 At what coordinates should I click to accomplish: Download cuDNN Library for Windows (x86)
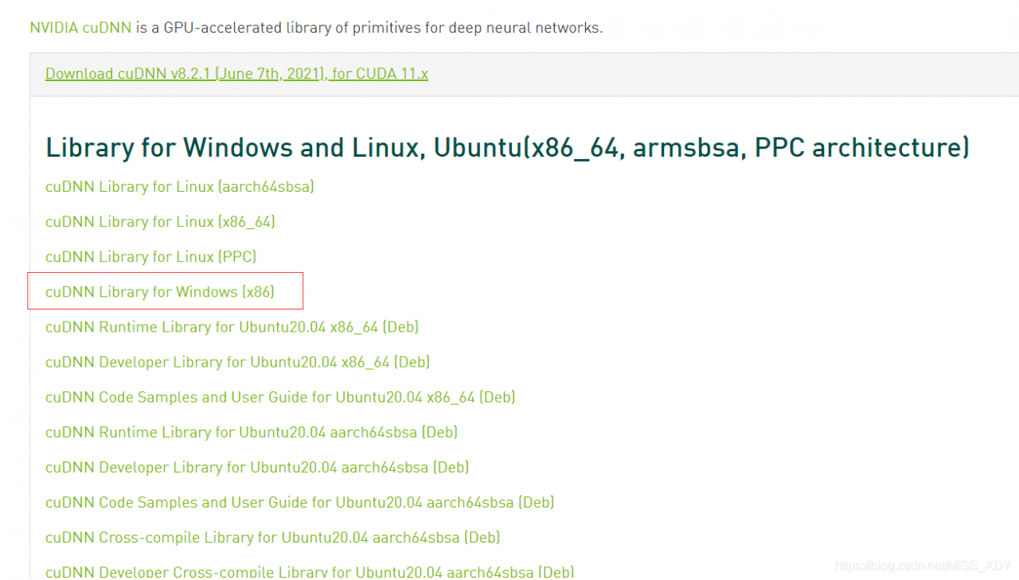click(x=160, y=292)
